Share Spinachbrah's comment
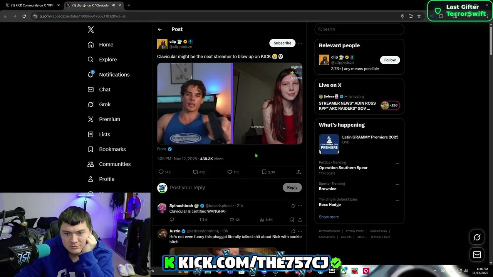Image resolution: width=493 pixels, height=277 pixels. [x=300, y=220]
